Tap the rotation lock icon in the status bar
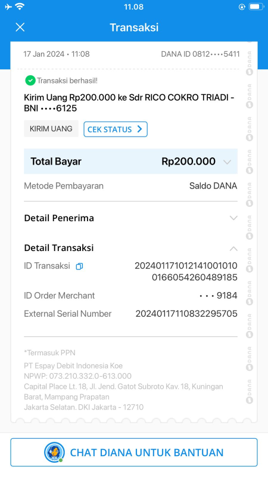 point(242,7)
